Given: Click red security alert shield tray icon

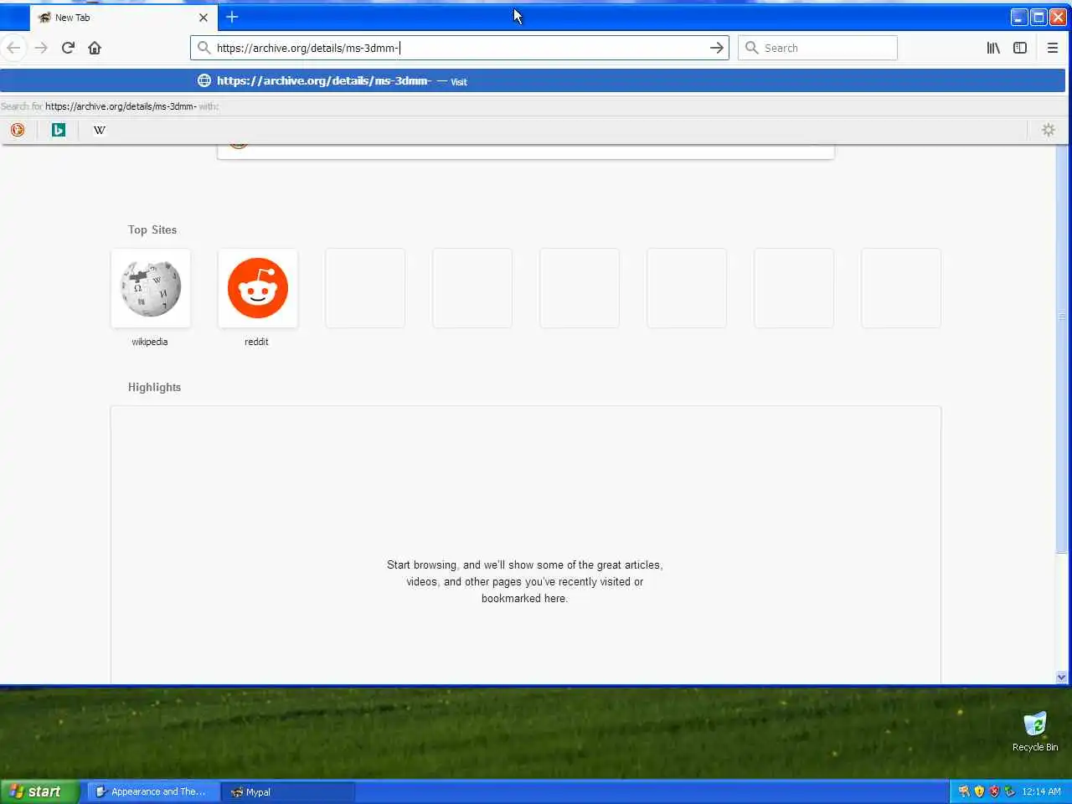Looking at the screenshot, I should [994, 791].
